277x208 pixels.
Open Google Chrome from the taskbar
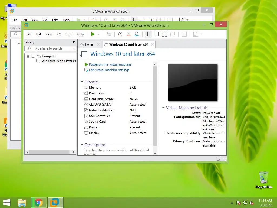39,203
